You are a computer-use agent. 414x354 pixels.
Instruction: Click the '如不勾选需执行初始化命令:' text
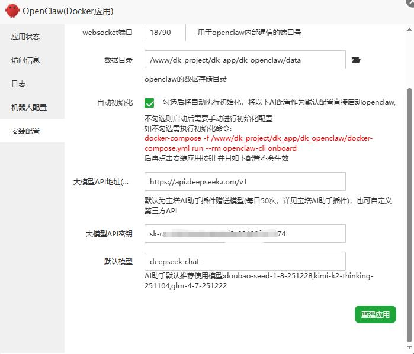188,128
